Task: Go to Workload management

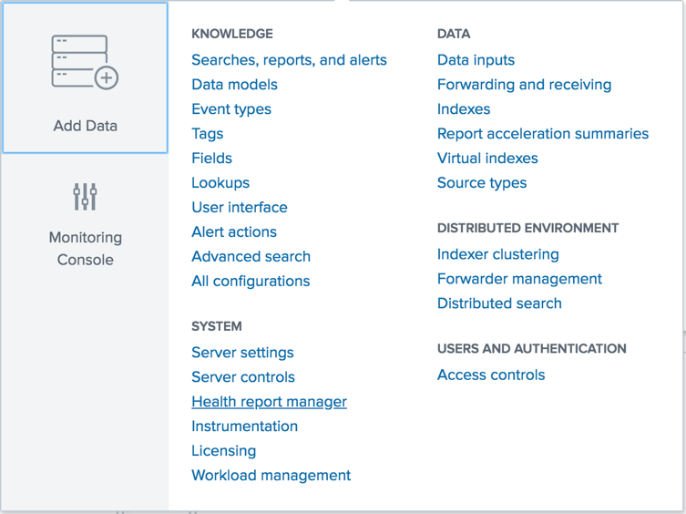Action: point(271,475)
